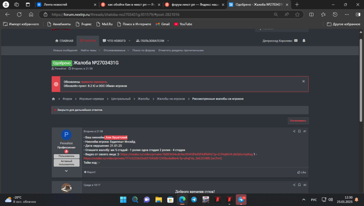Share post #1 via share icon

click(294, 131)
